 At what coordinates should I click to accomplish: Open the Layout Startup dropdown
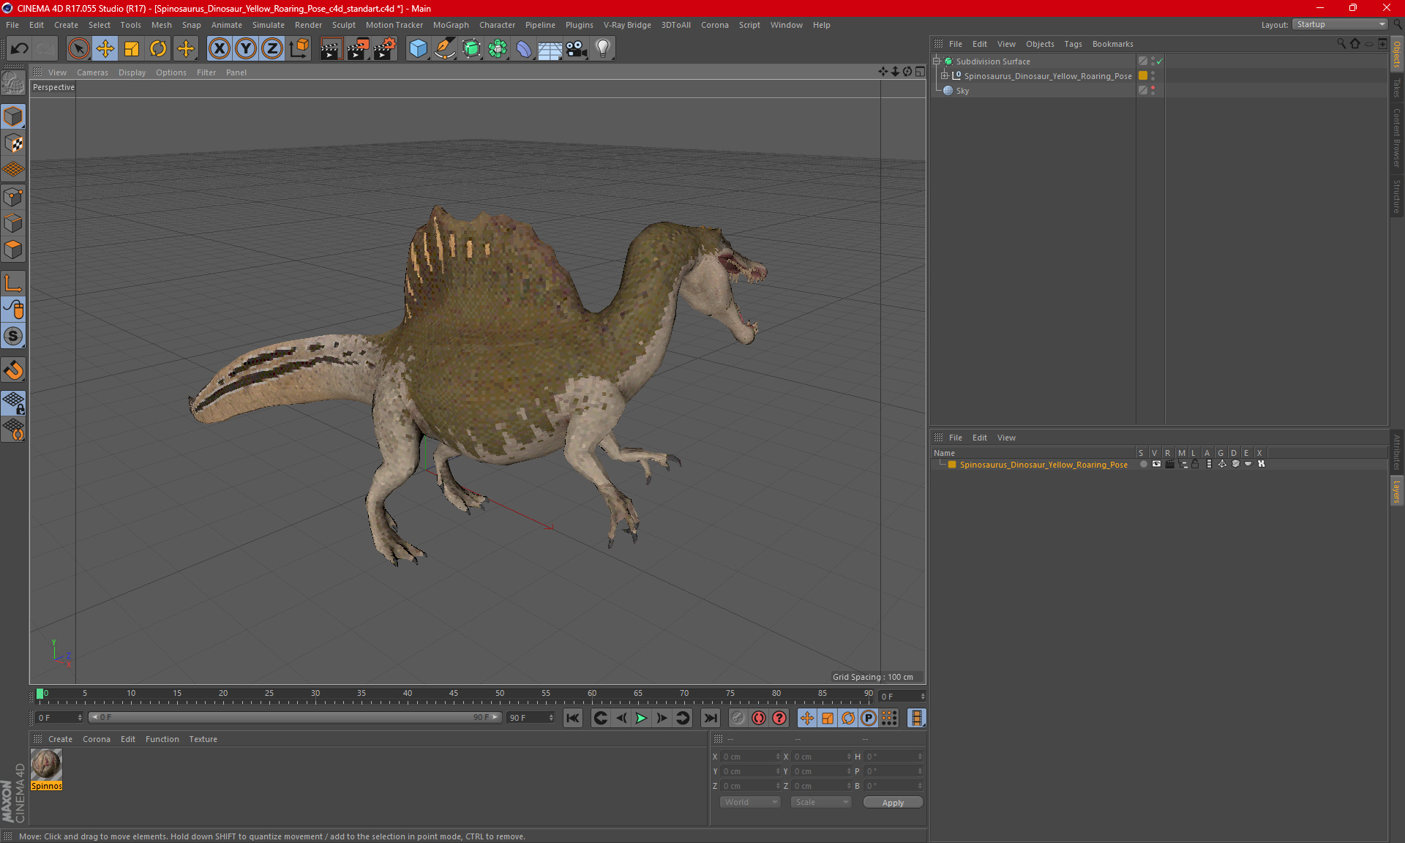(1340, 24)
